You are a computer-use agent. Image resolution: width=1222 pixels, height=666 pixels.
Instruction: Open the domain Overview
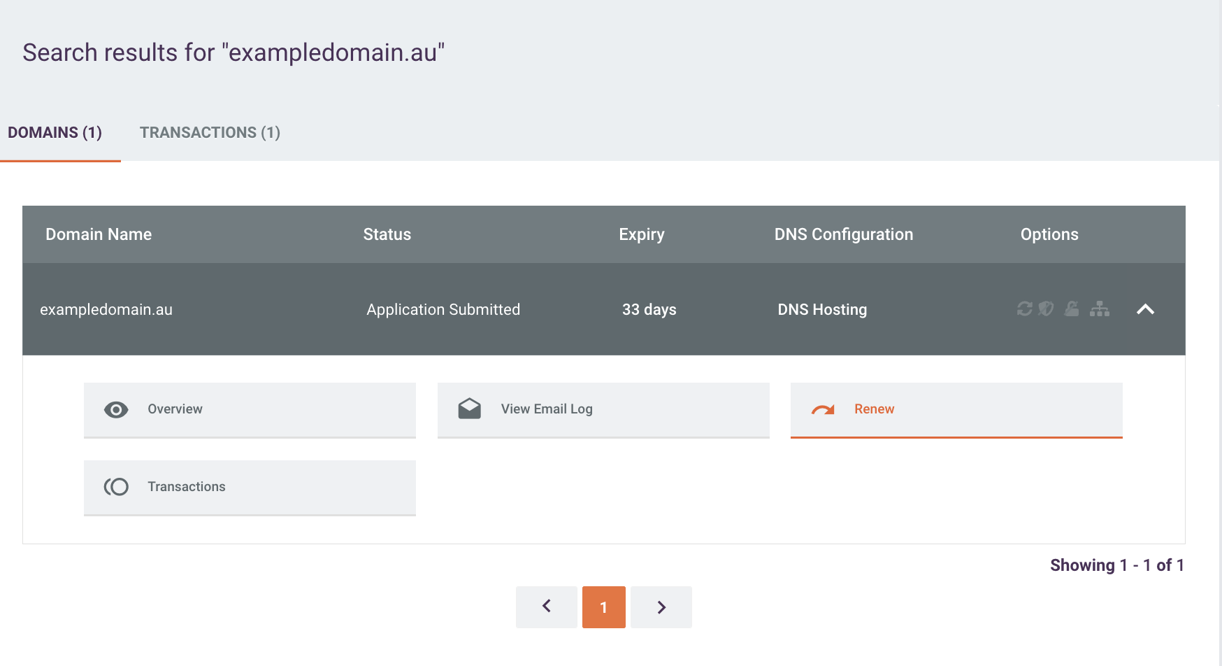click(250, 410)
